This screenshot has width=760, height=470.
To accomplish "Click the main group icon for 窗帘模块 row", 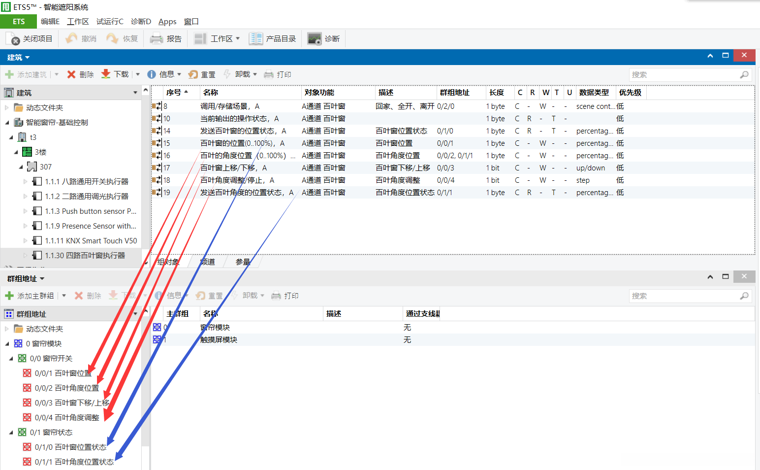I will click(x=157, y=327).
